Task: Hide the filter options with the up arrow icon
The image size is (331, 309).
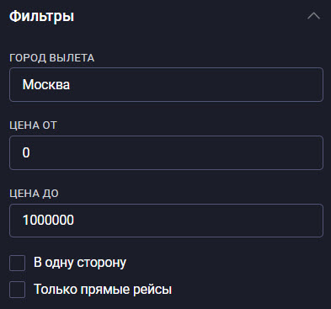Action: click(313, 16)
